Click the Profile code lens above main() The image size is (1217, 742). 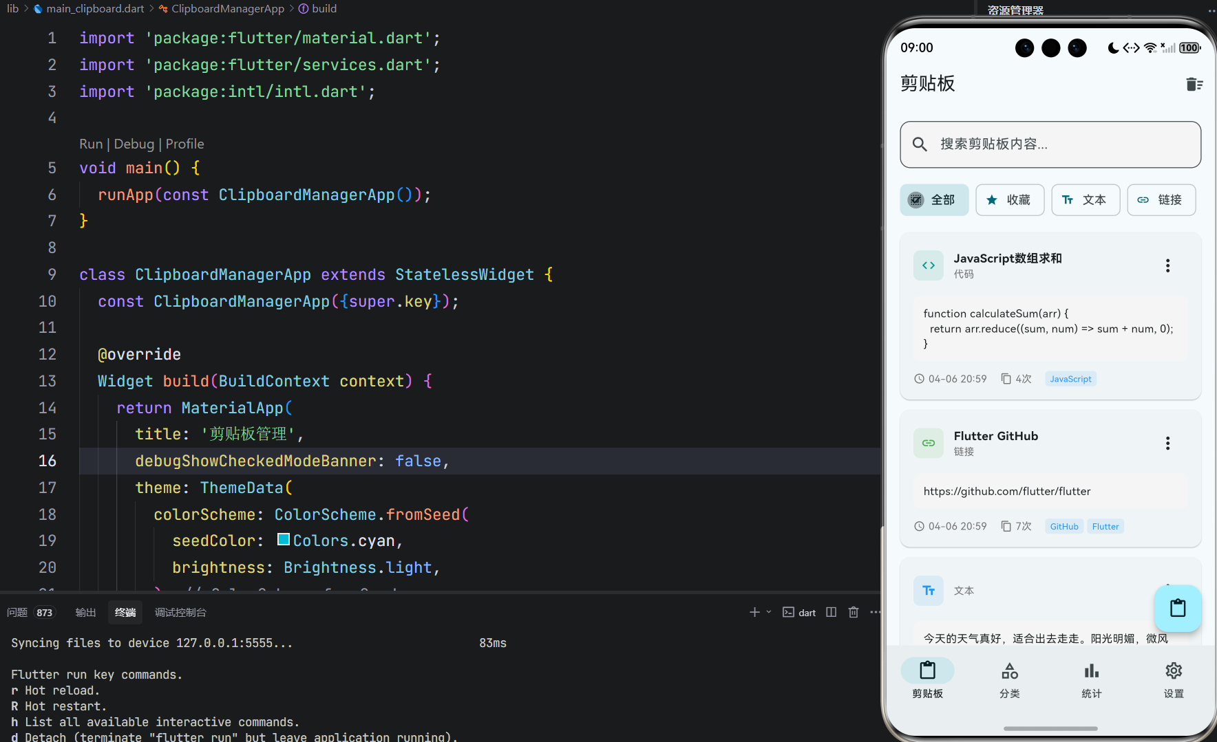click(x=184, y=144)
